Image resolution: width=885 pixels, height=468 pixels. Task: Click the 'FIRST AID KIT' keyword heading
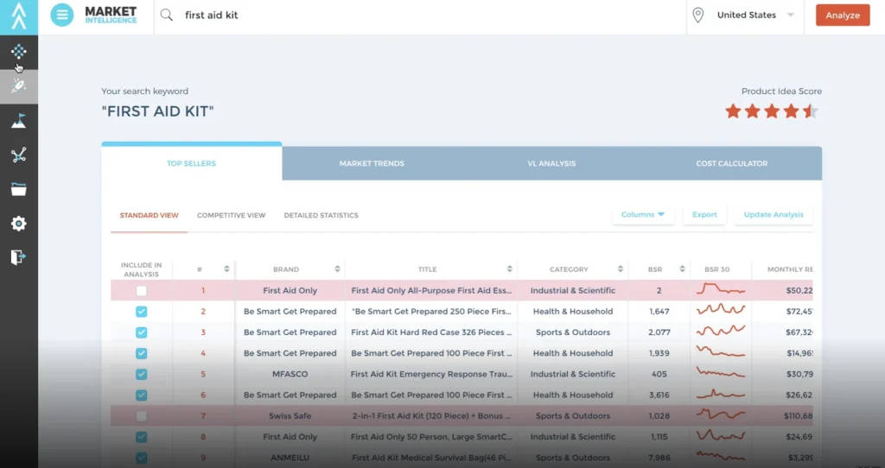tap(157, 111)
